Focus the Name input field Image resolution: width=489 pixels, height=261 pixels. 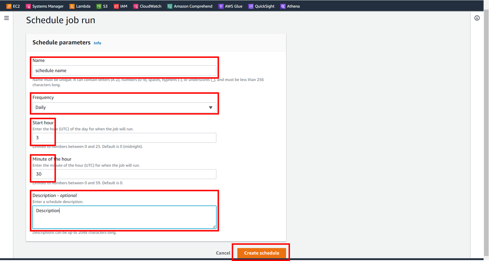pos(124,70)
